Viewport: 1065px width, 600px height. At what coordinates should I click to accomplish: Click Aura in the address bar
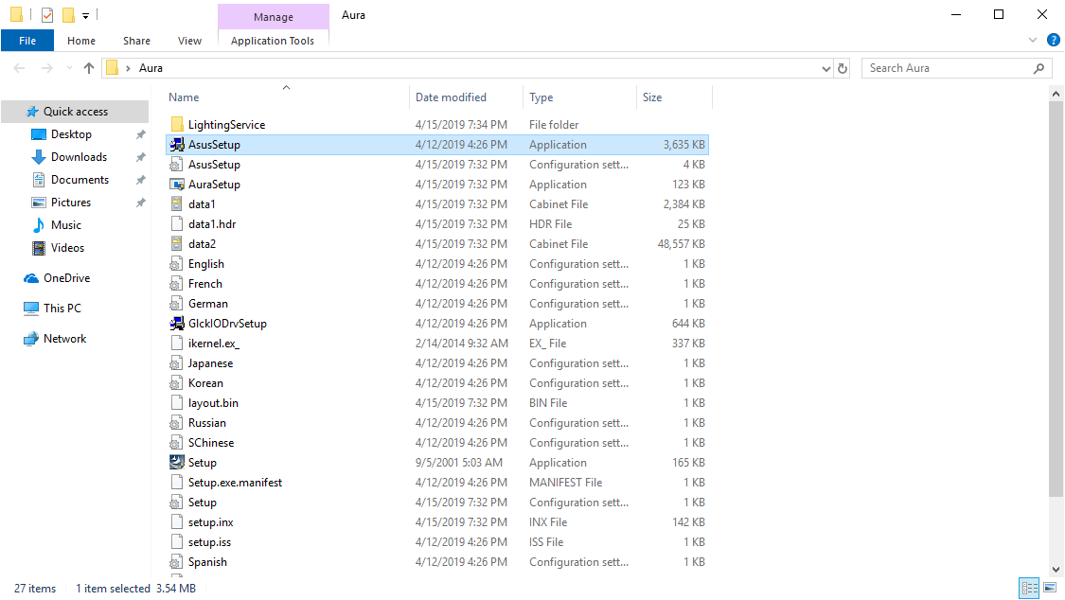coord(151,68)
